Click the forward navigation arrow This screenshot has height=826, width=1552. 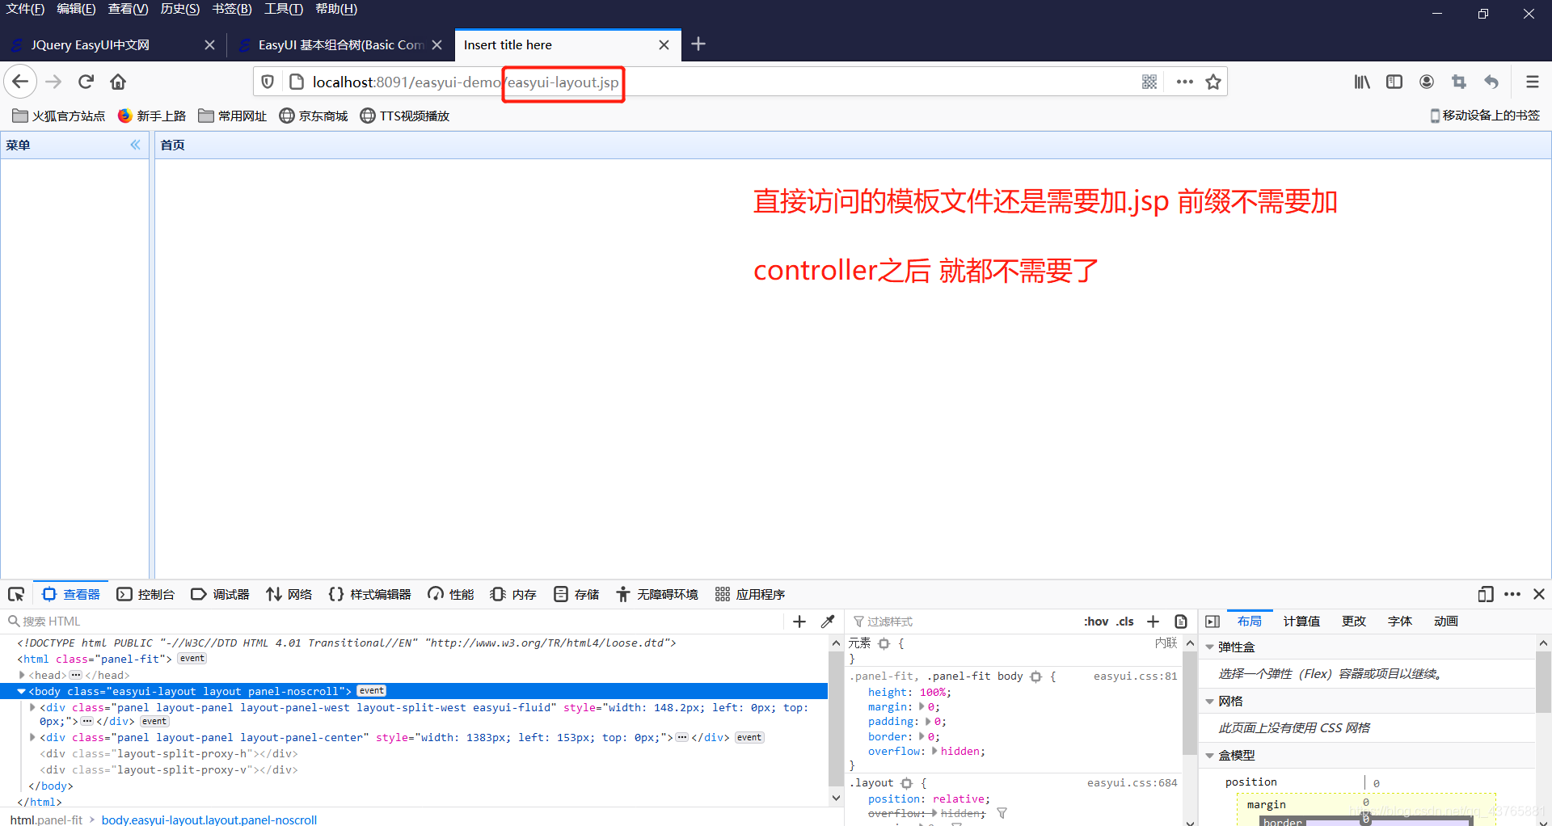(53, 82)
